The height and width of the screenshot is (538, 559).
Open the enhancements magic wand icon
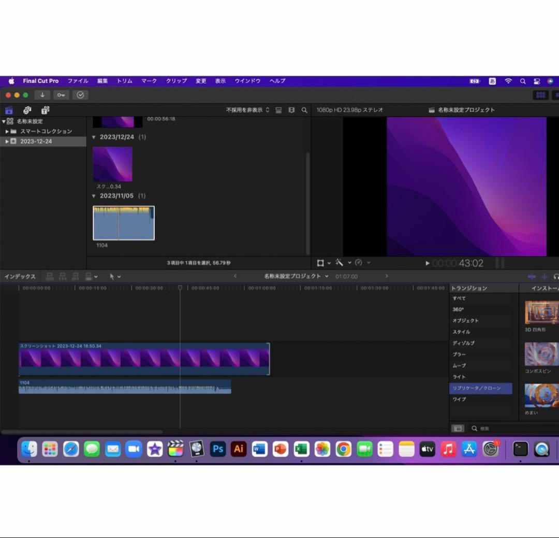click(x=340, y=263)
